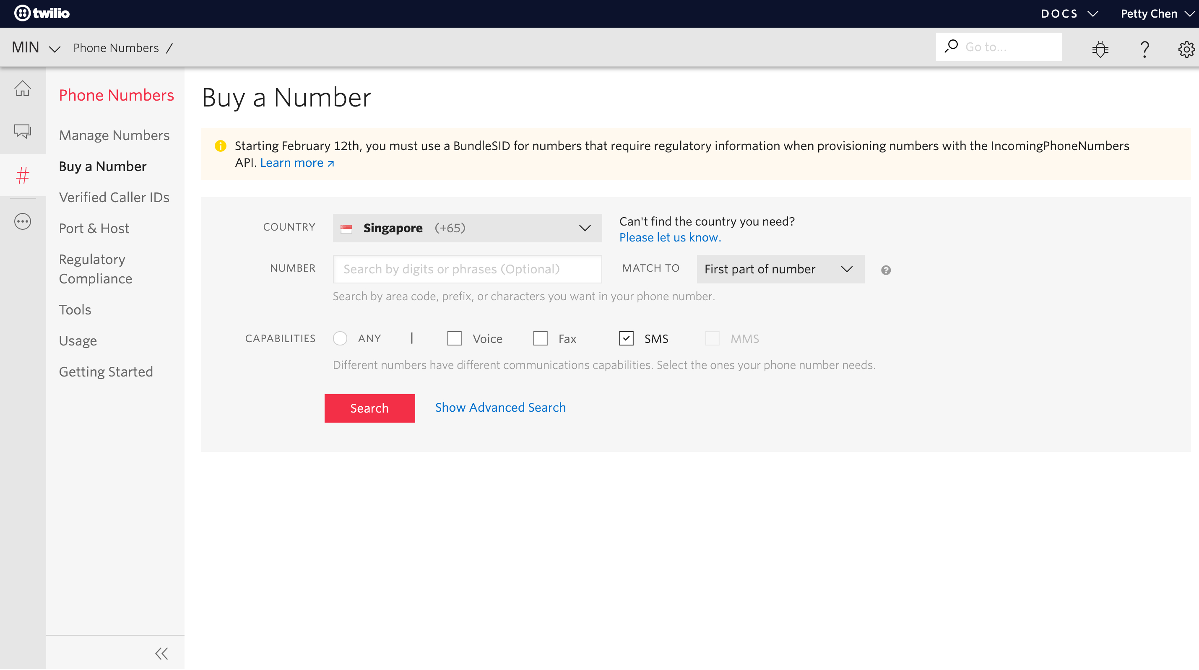This screenshot has height=670, width=1199.
Task: Open the home dashboard icon in sidebar
Action: point(22,88)
